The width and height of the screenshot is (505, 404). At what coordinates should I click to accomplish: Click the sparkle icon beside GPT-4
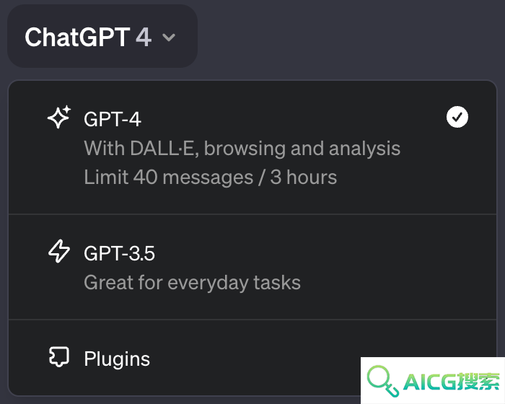59,118
